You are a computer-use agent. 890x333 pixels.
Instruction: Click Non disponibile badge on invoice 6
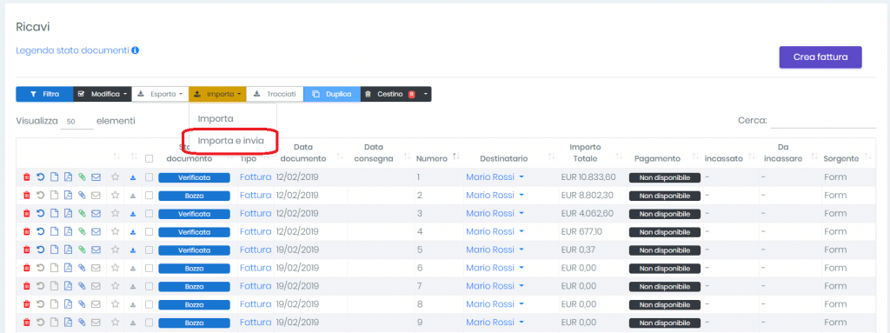665,268
